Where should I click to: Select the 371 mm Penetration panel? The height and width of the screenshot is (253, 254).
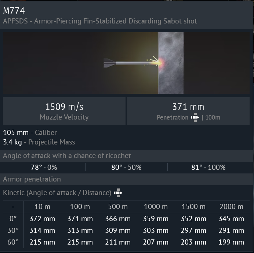click(x=188, y=111)
